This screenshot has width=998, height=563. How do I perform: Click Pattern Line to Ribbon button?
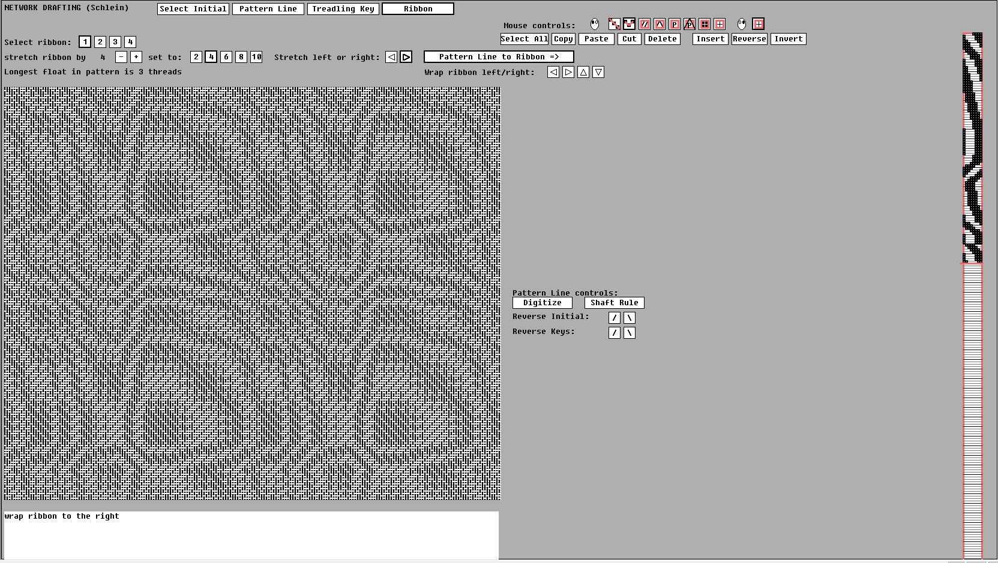tap(499, 57)
